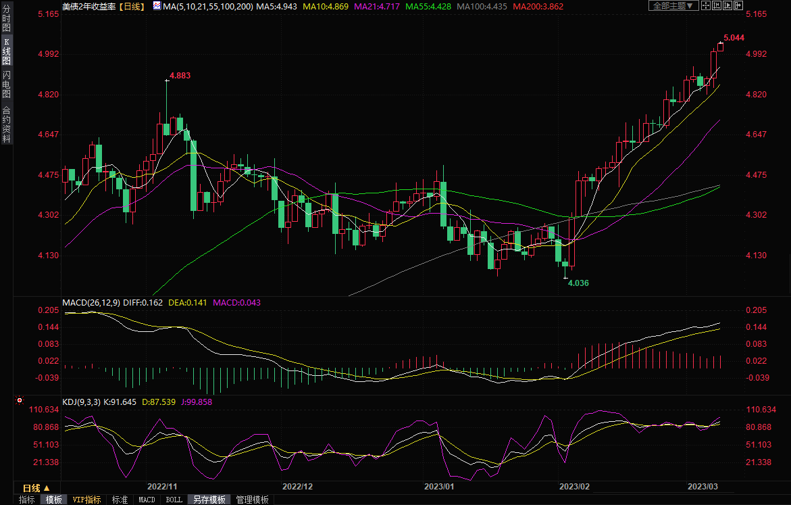Select the 模板 bottom tab
Screen dimensions: 791x505
(54, 500)
